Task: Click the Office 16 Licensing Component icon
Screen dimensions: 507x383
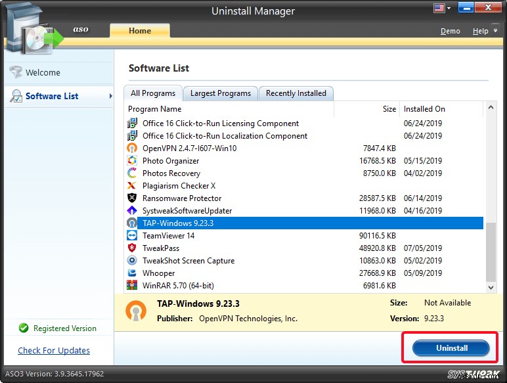Action: pos(131,124)
